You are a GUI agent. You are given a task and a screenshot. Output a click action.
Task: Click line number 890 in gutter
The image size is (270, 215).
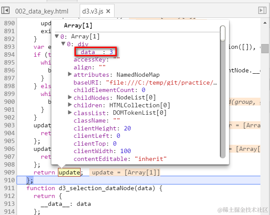point(10,23)
